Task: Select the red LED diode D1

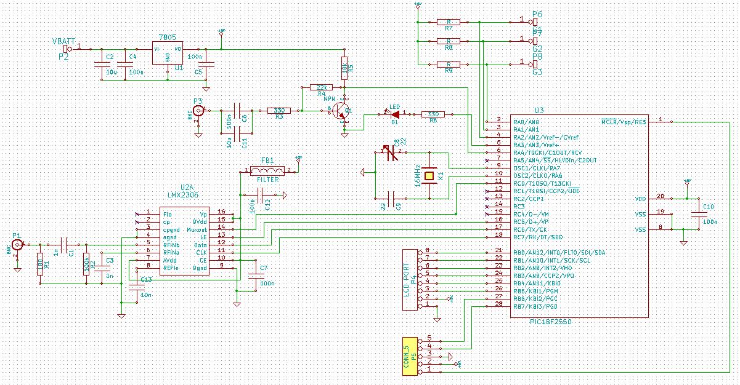Action: [x=394, y=114]
